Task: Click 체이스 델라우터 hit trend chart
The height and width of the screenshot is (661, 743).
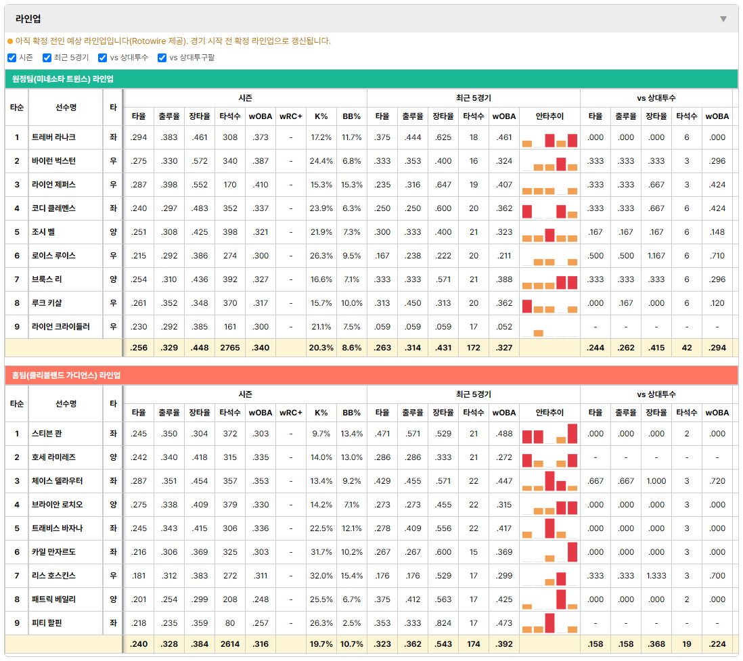Action: point(549,481)
